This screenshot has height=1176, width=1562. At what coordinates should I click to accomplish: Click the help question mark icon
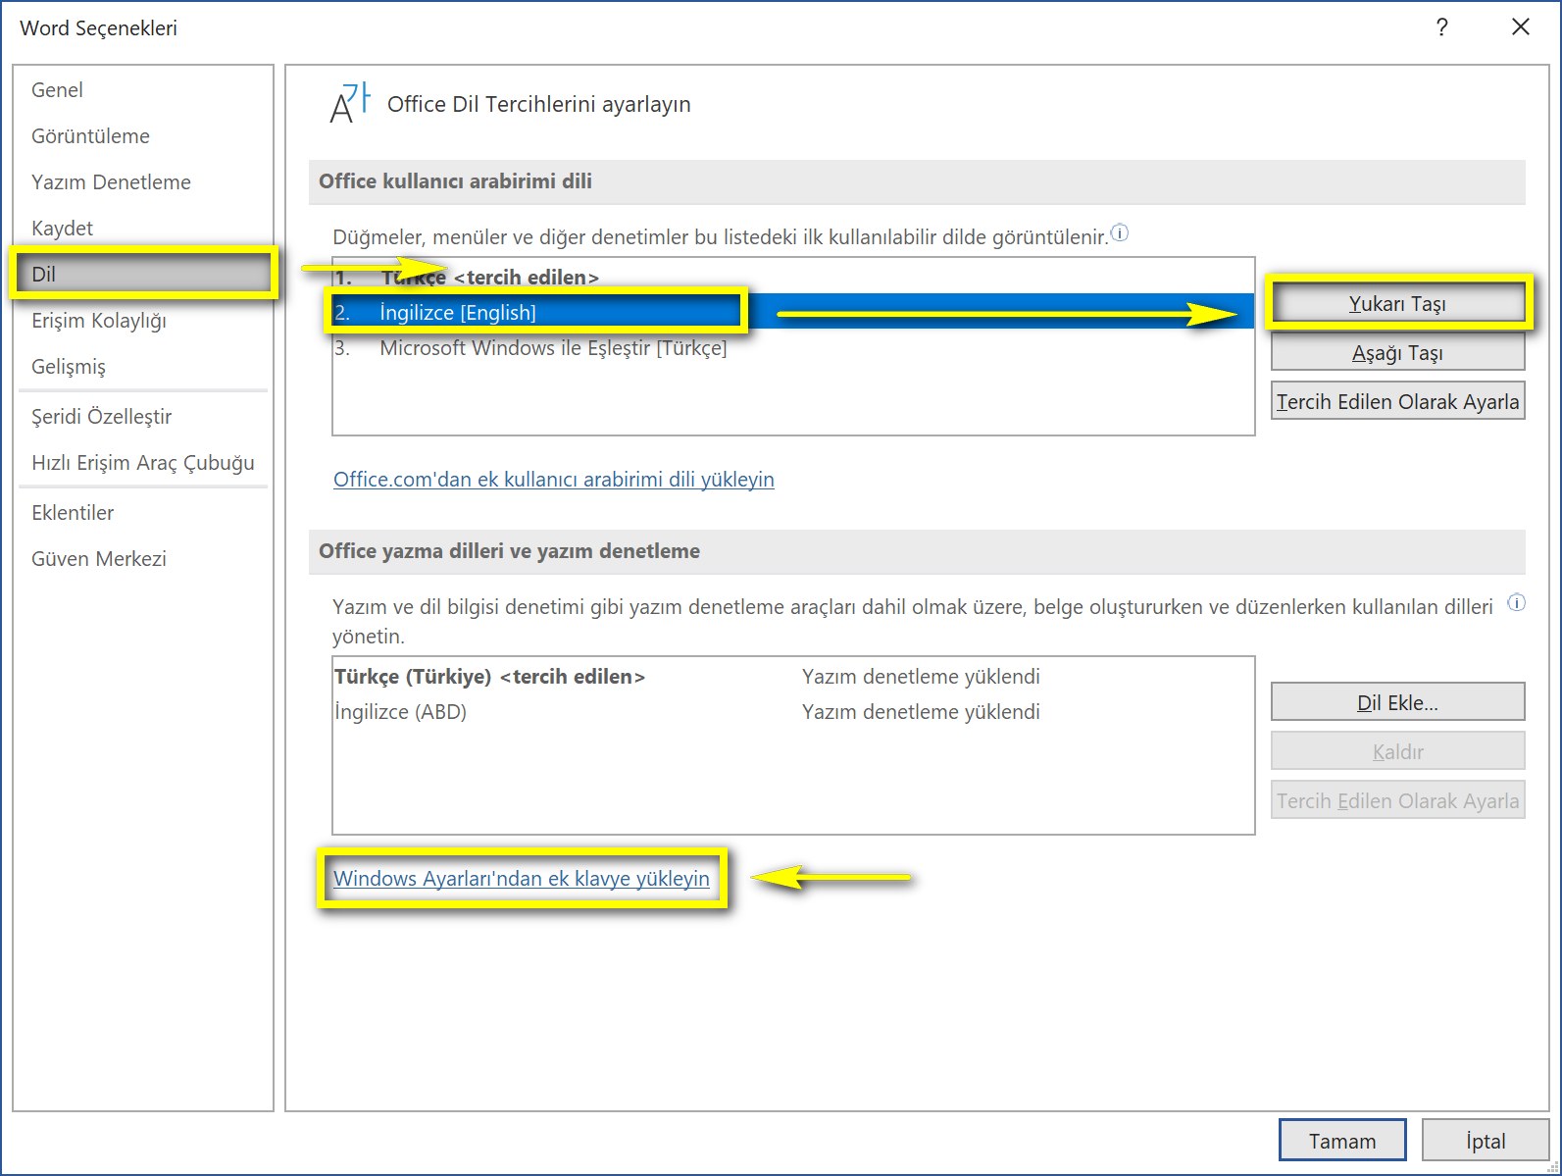coord(1441,27)
